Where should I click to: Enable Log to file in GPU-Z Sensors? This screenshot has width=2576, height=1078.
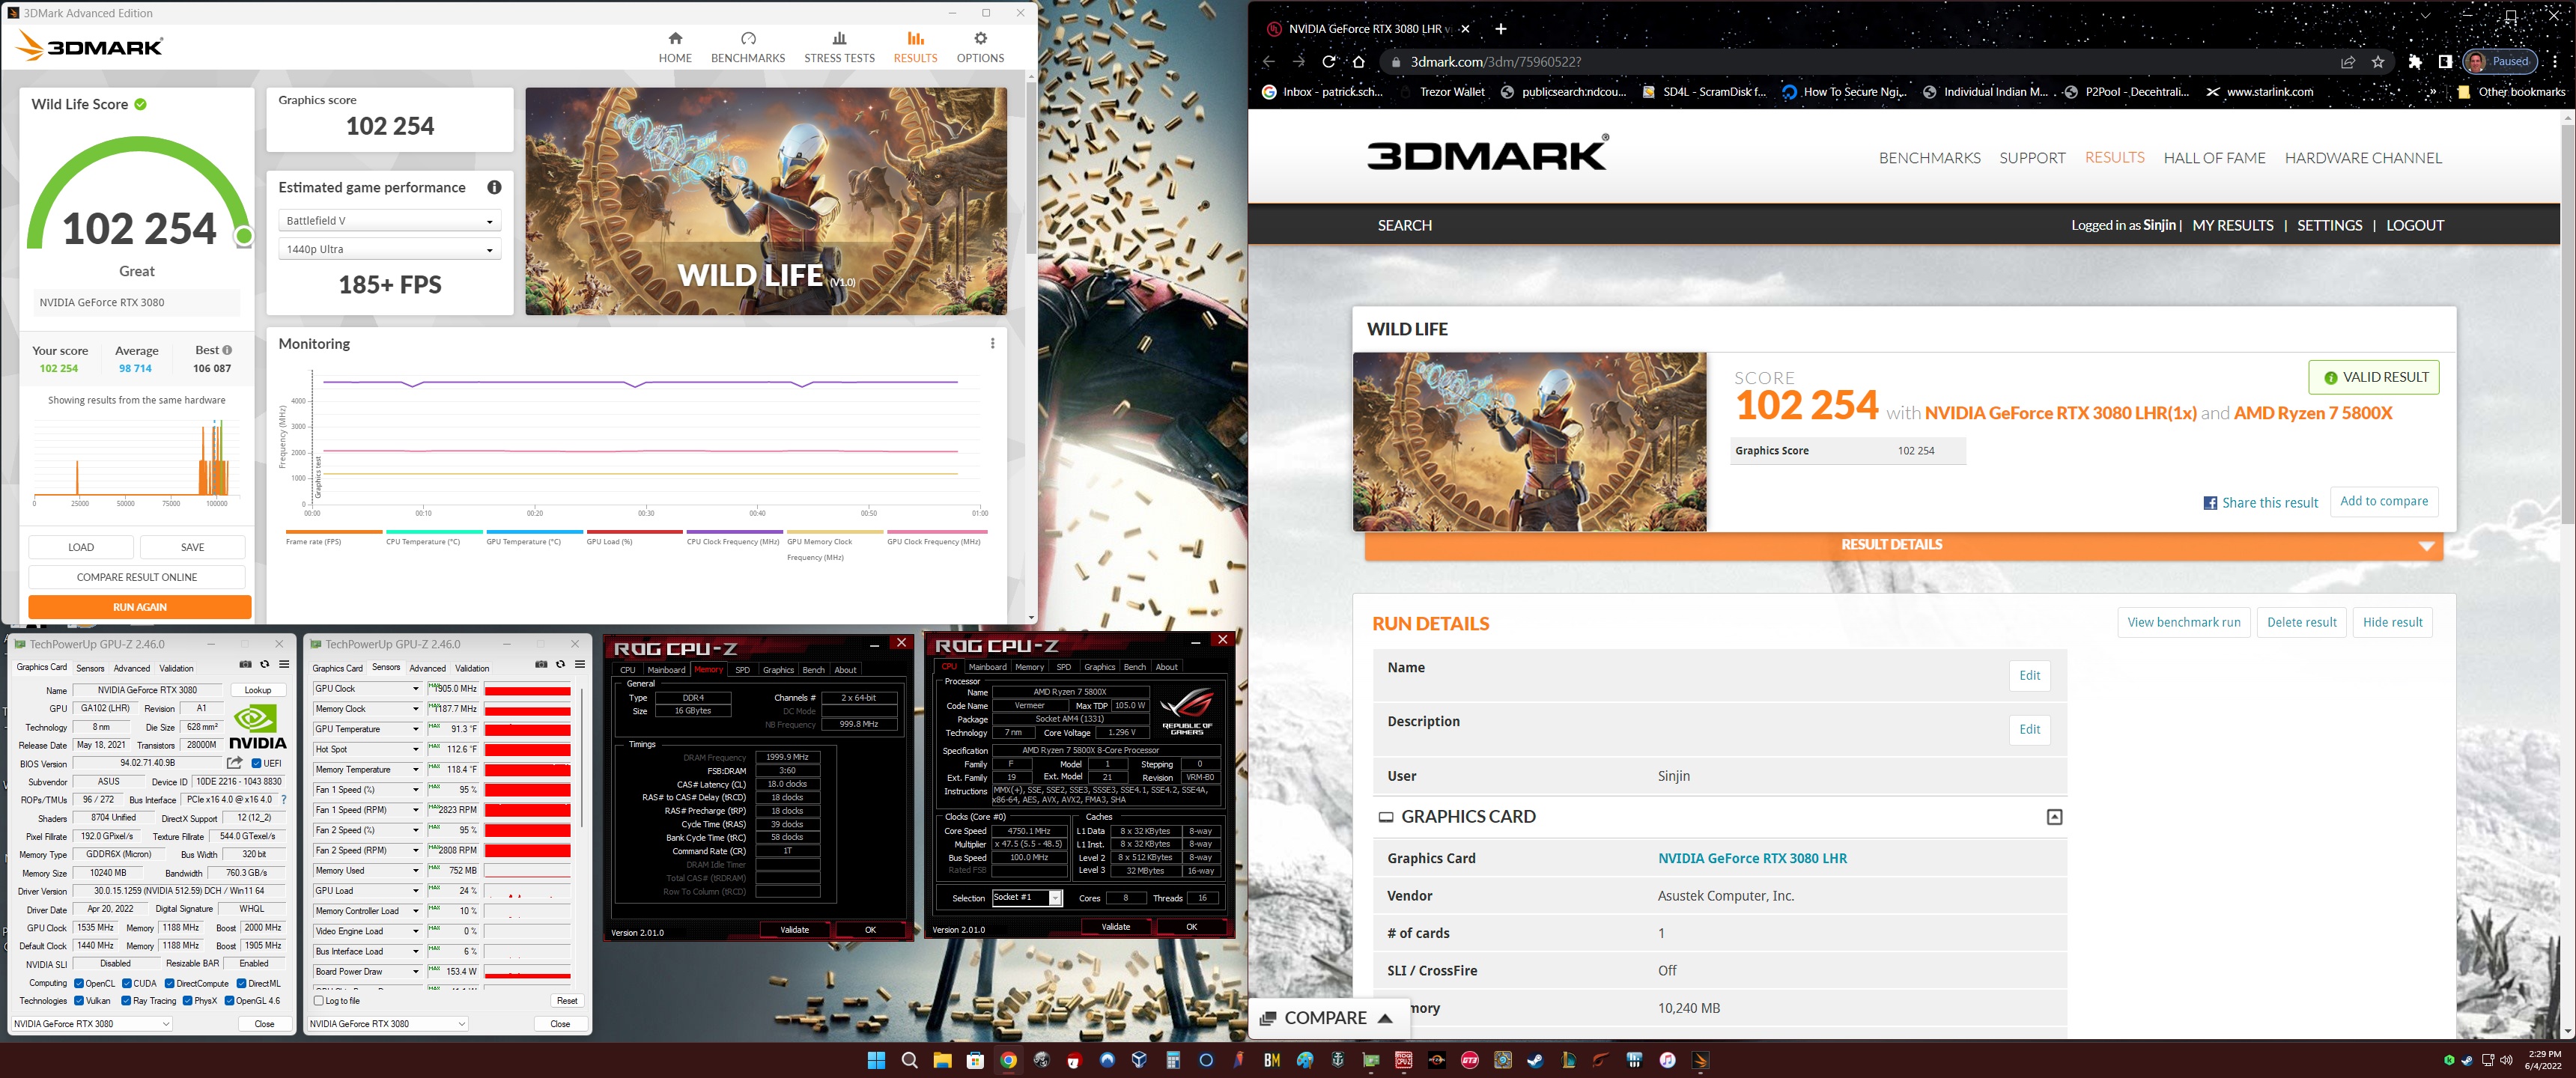[x=319, y=1000]
